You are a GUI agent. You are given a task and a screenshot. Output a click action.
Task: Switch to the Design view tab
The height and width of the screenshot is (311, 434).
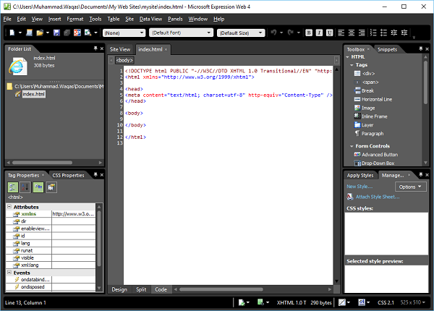tap(119, 289)
